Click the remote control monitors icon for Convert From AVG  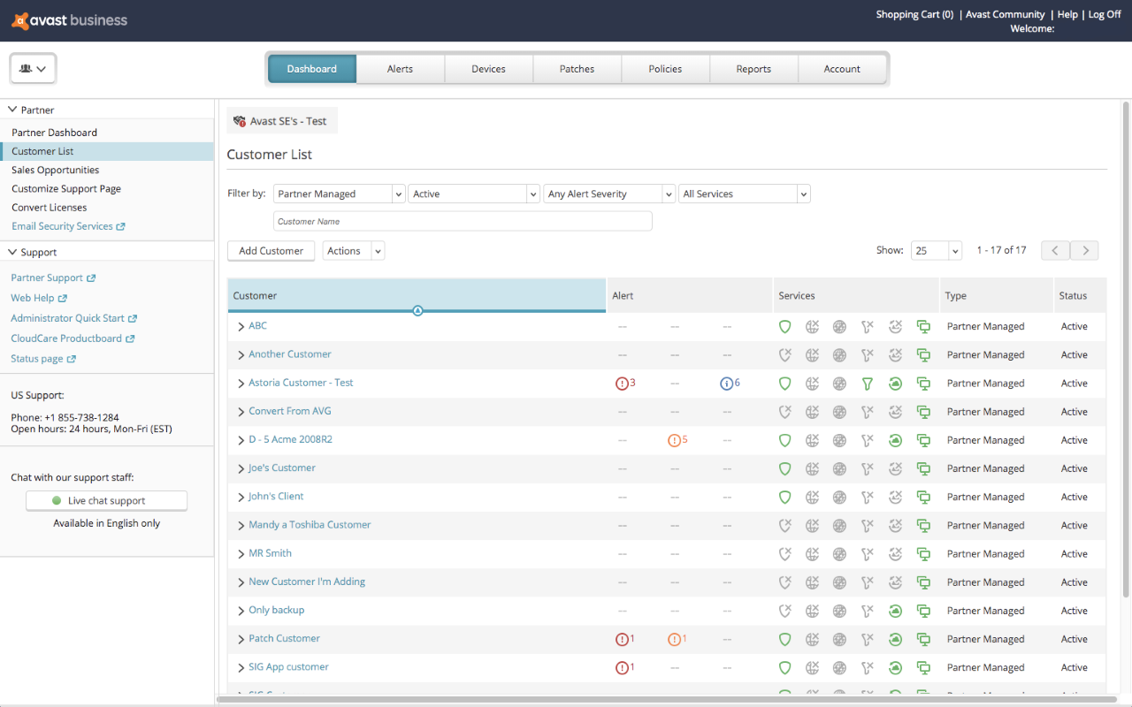point(923,412)
